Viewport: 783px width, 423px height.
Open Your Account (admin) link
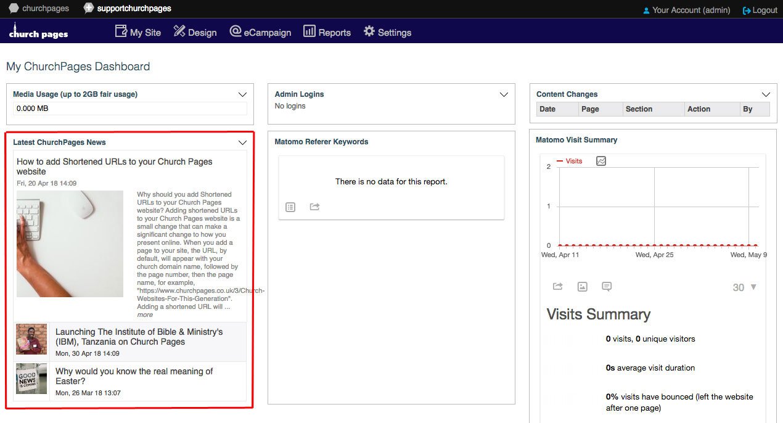[686, 10]
